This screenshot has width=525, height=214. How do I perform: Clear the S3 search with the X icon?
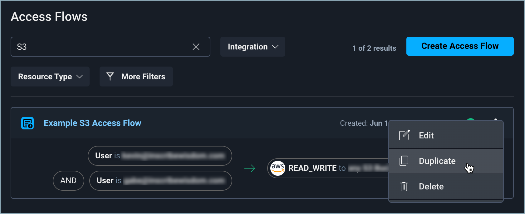pos(196,47)
